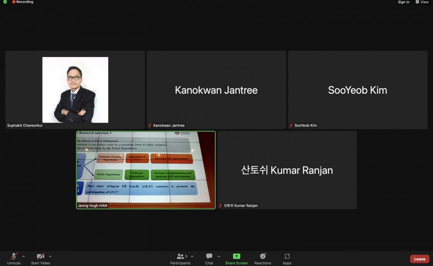Click the green encryption shield icon
This screenshot has width=433, height=266.
[5, 2]
